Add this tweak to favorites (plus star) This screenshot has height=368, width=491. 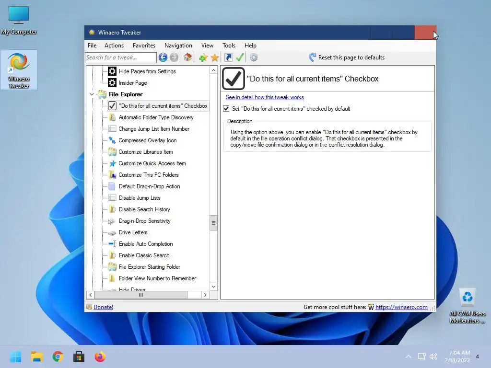203,57
